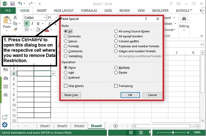Open the FORMULAS ribbon tab
The width and height of the screenshot is (206, 136).
pyautogui.click(x=89, y=11)
